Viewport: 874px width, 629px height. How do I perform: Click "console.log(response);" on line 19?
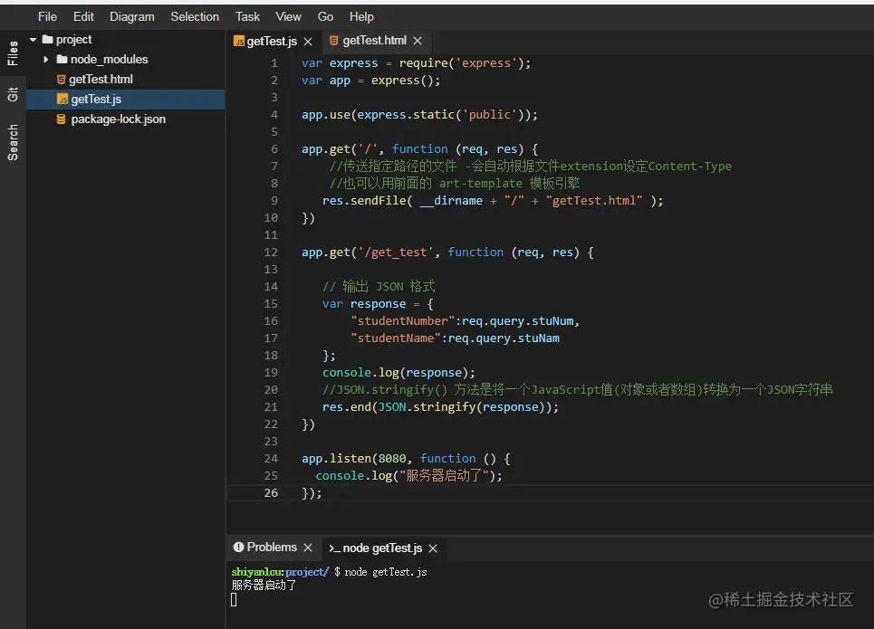click(399, 372)
